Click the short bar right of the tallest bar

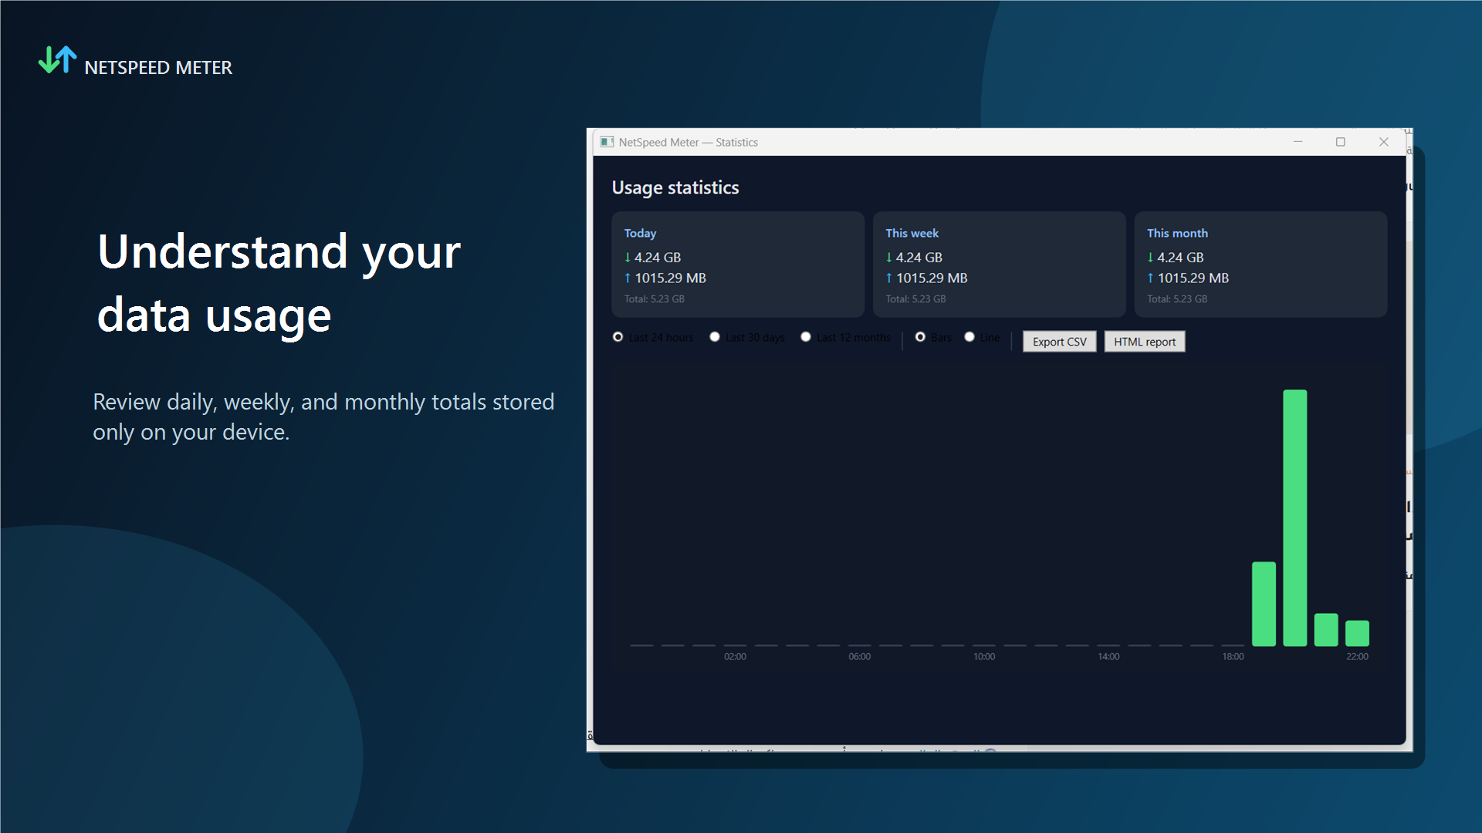[1326, 630]
